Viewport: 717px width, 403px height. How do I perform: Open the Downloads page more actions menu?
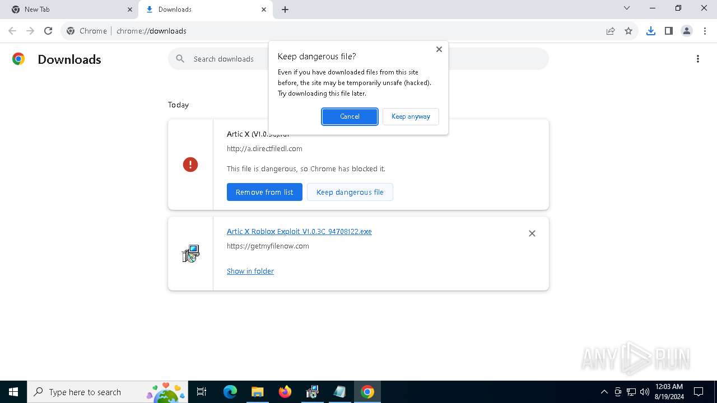(698, 59)
